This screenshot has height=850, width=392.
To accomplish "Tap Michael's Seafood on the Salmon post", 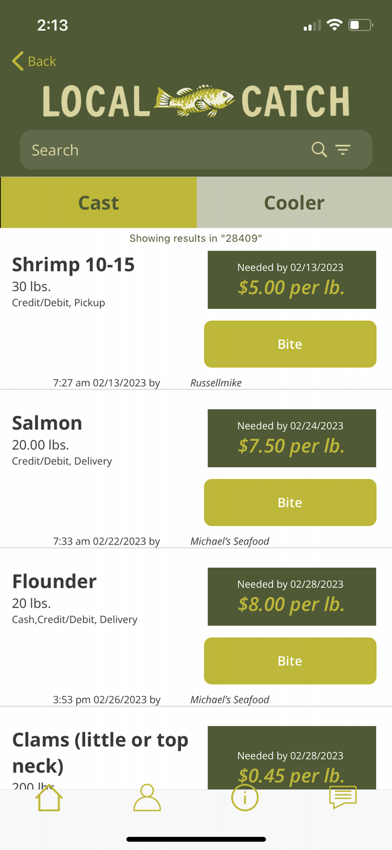I will [x=230, y=541].
